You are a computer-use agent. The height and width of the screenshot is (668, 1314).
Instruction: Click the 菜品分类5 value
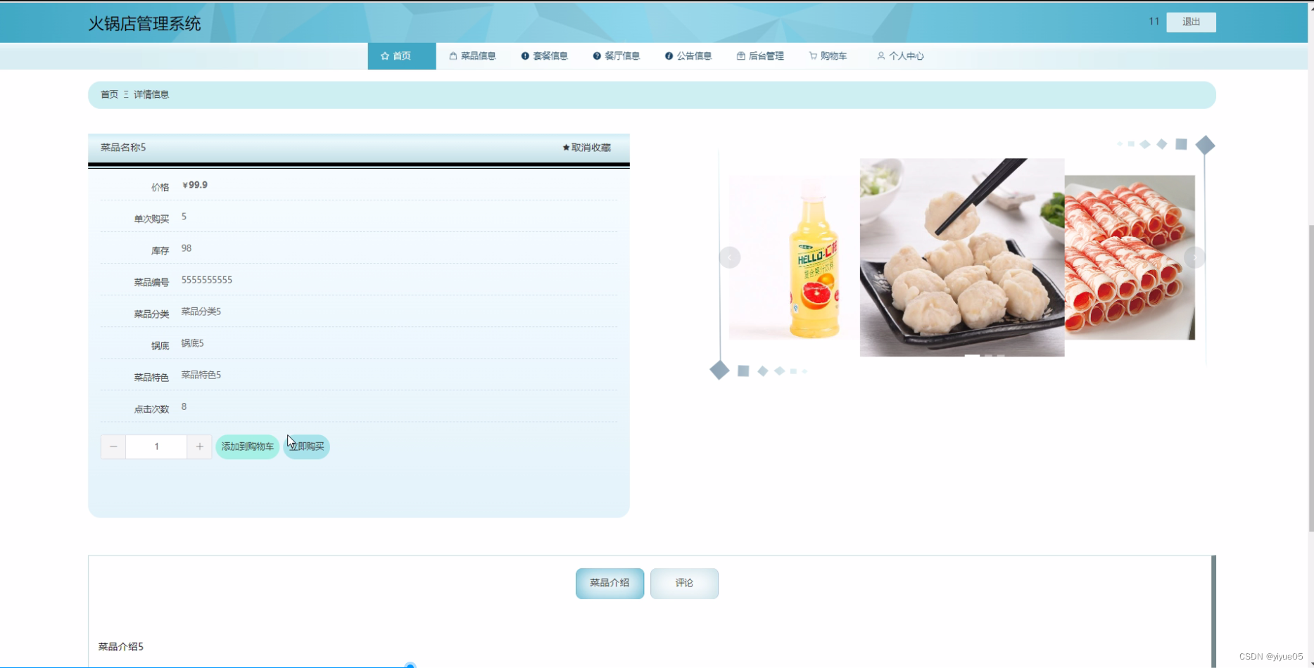[201, 311]
